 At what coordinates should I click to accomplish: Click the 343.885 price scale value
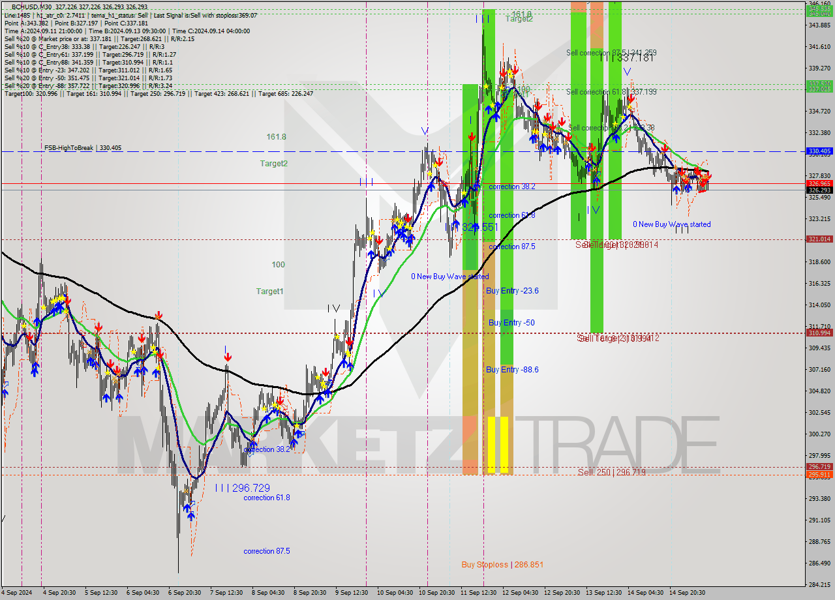pyautogui.click(x=819, y=25)
